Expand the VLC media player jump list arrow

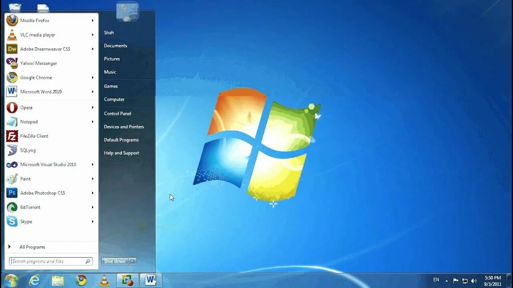[93, 35]
